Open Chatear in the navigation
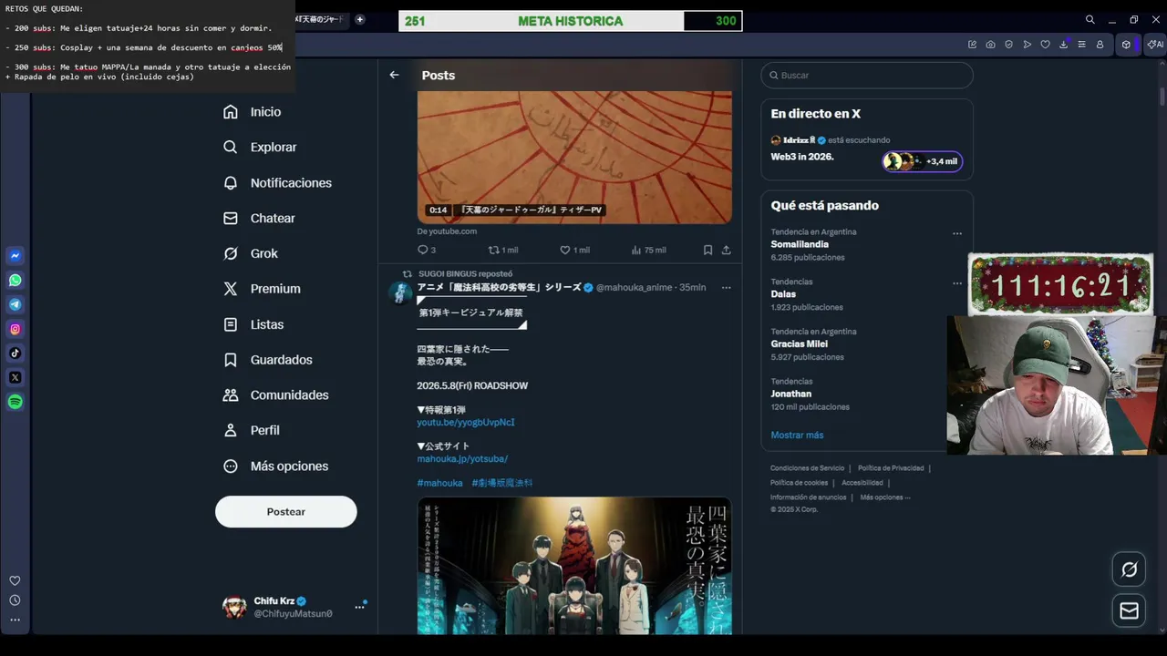 [260, 218]
